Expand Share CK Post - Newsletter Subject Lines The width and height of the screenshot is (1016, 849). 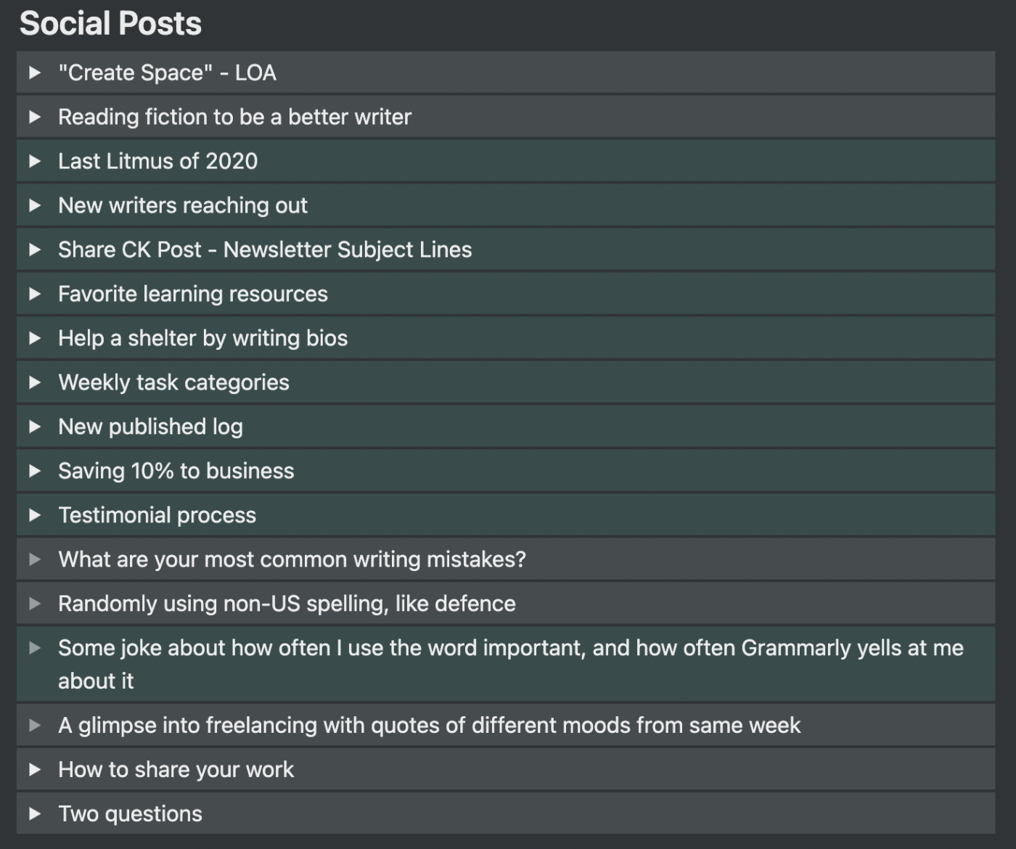[x=34, y=250]
